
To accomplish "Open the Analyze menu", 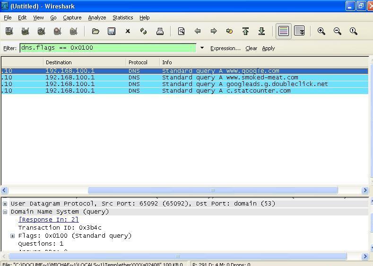I will point(97,17).
